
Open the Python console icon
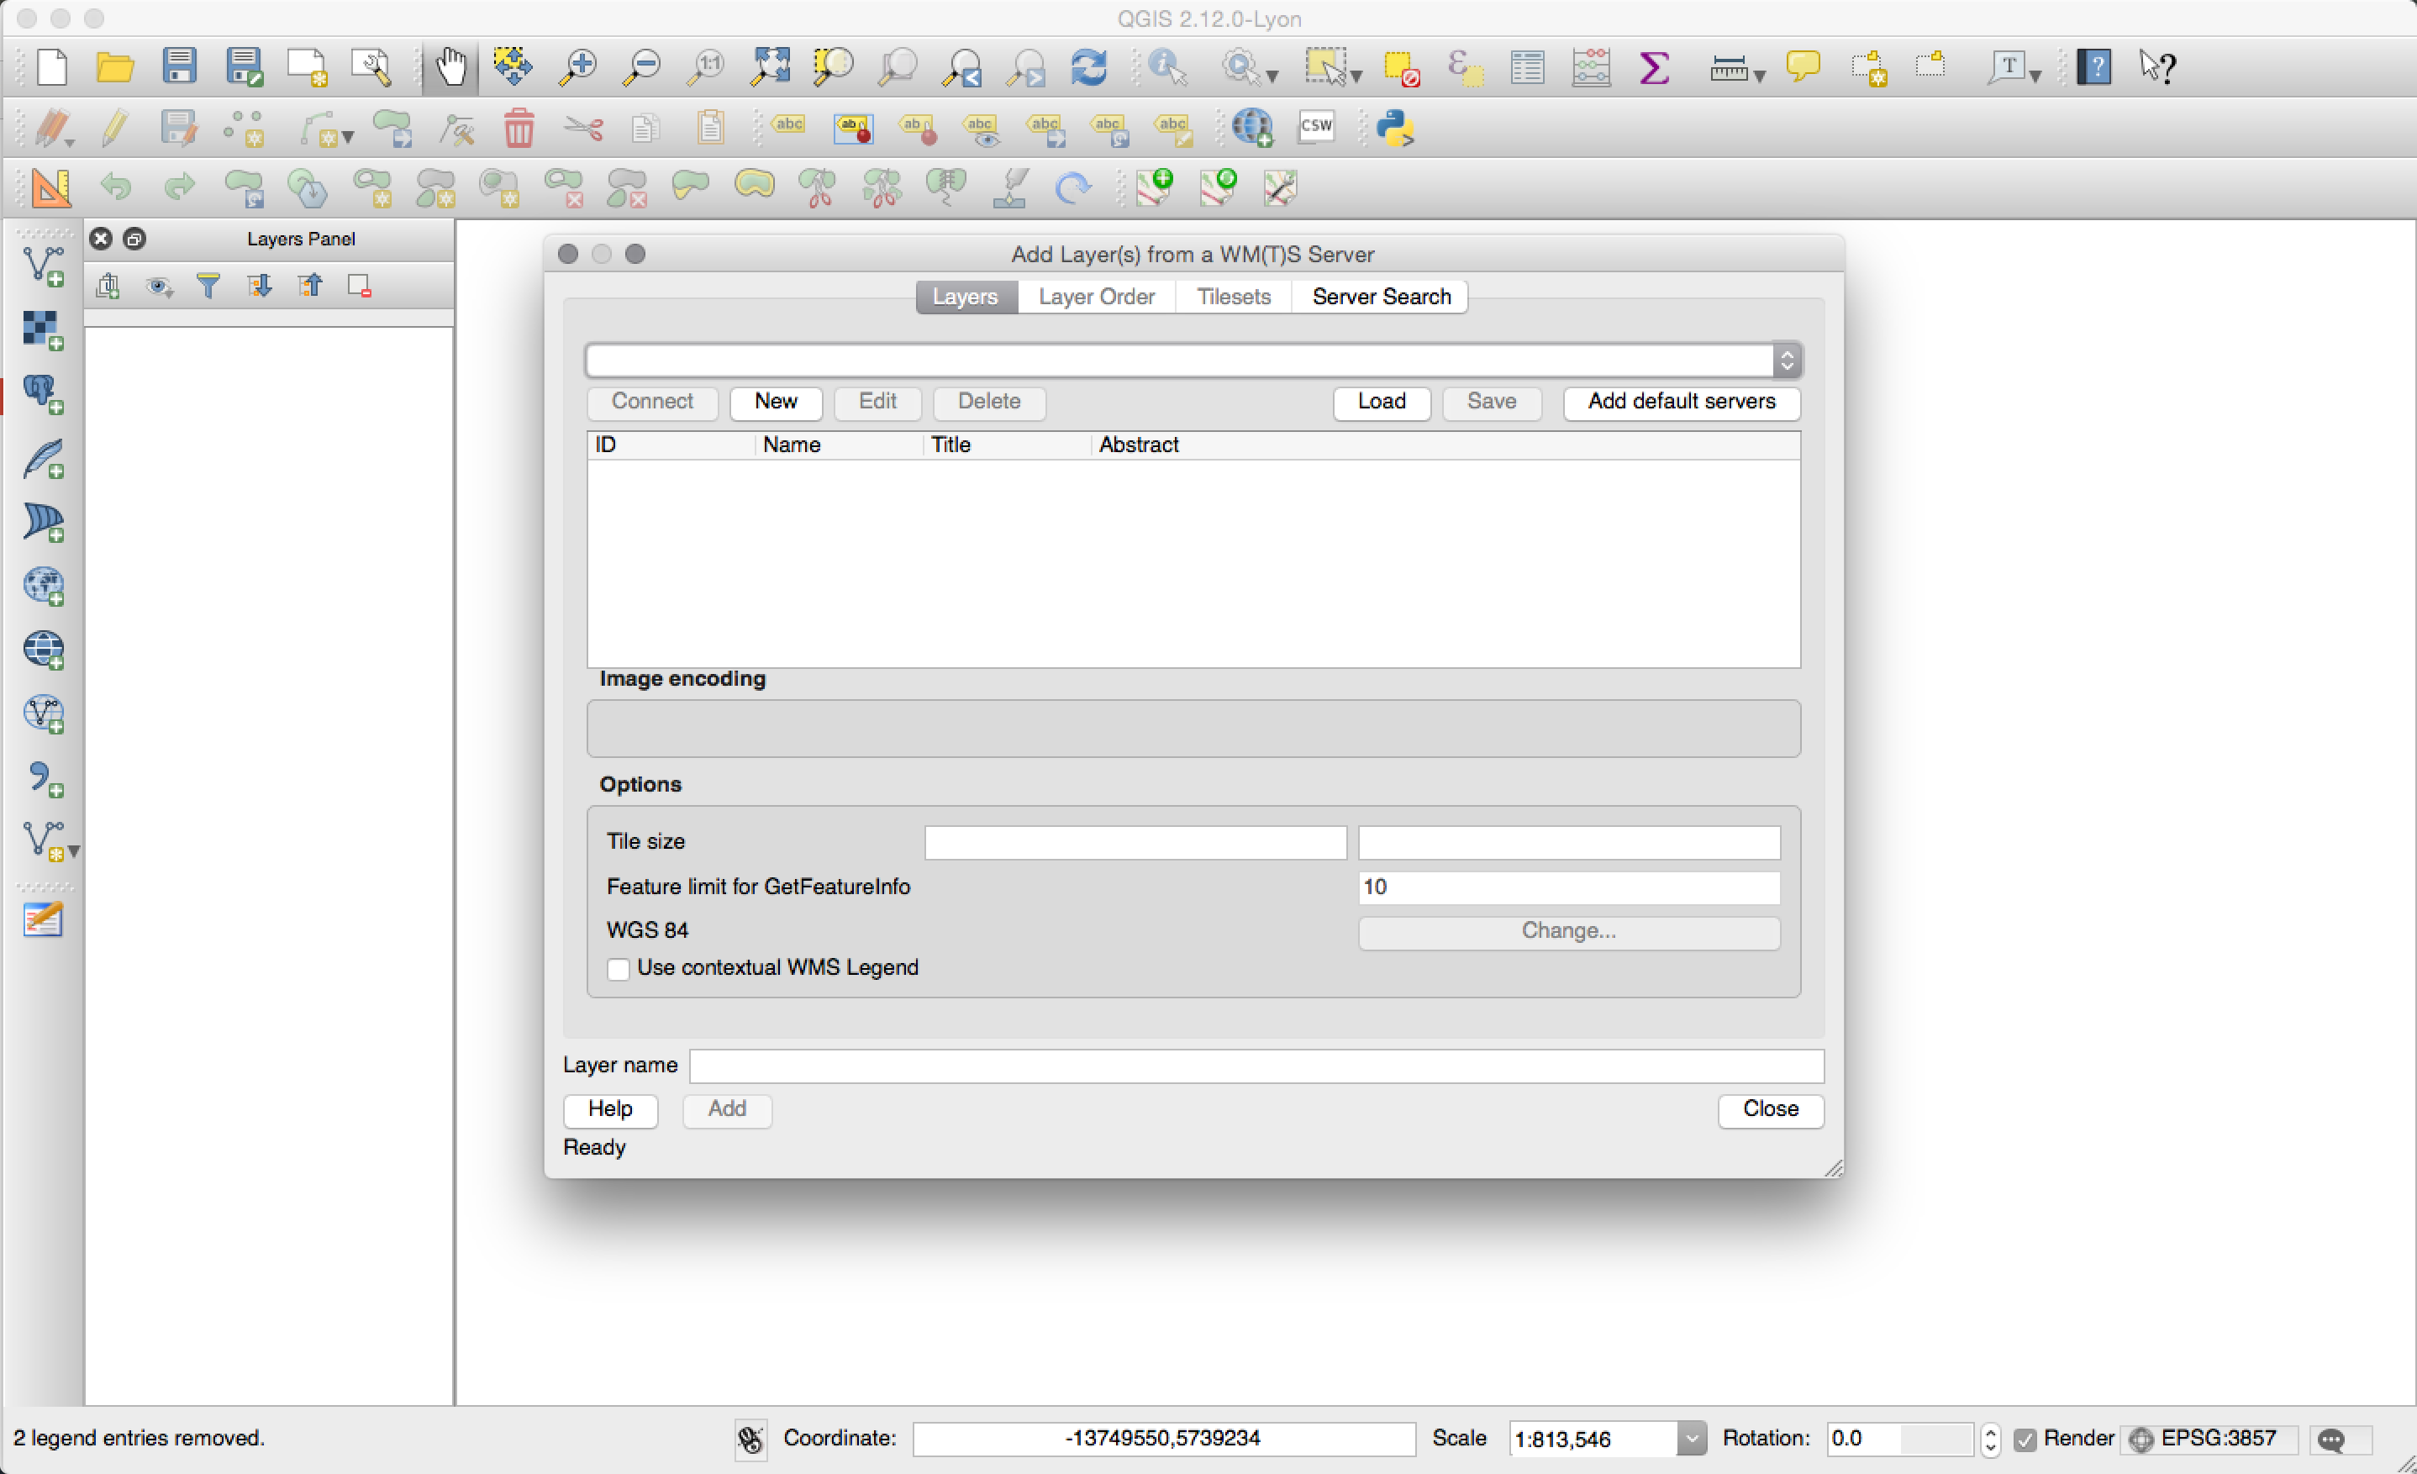(x=1394, y=128)
